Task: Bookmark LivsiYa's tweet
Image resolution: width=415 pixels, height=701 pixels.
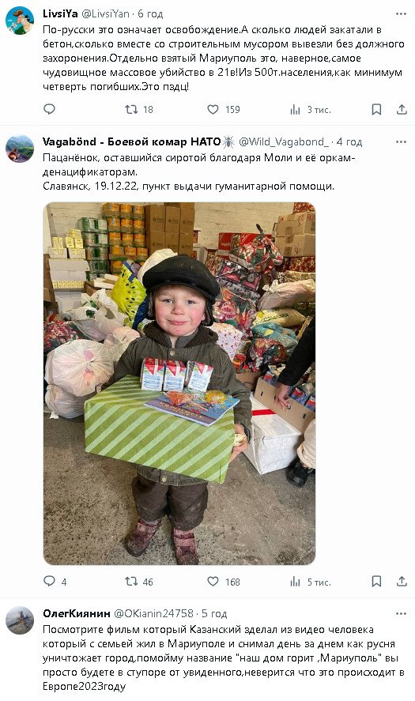Action: pyautogui.click(x=376, y=110)
